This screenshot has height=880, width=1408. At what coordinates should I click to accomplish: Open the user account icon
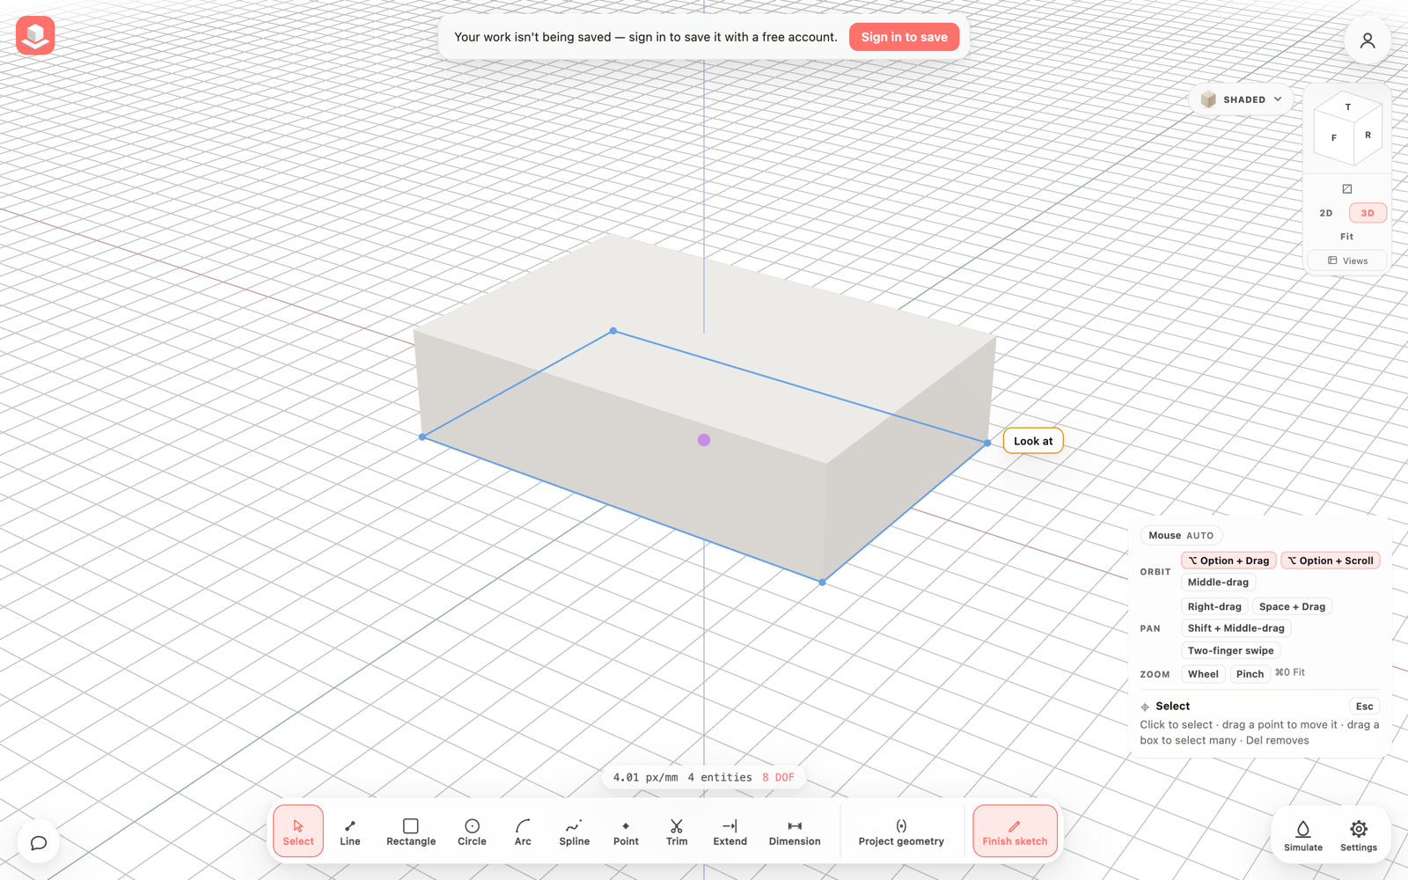[x=1368, y=40]
